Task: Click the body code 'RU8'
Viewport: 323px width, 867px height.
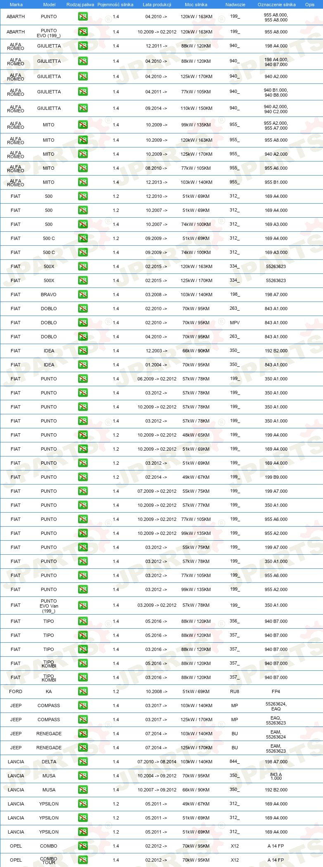Action: [235, 691]
